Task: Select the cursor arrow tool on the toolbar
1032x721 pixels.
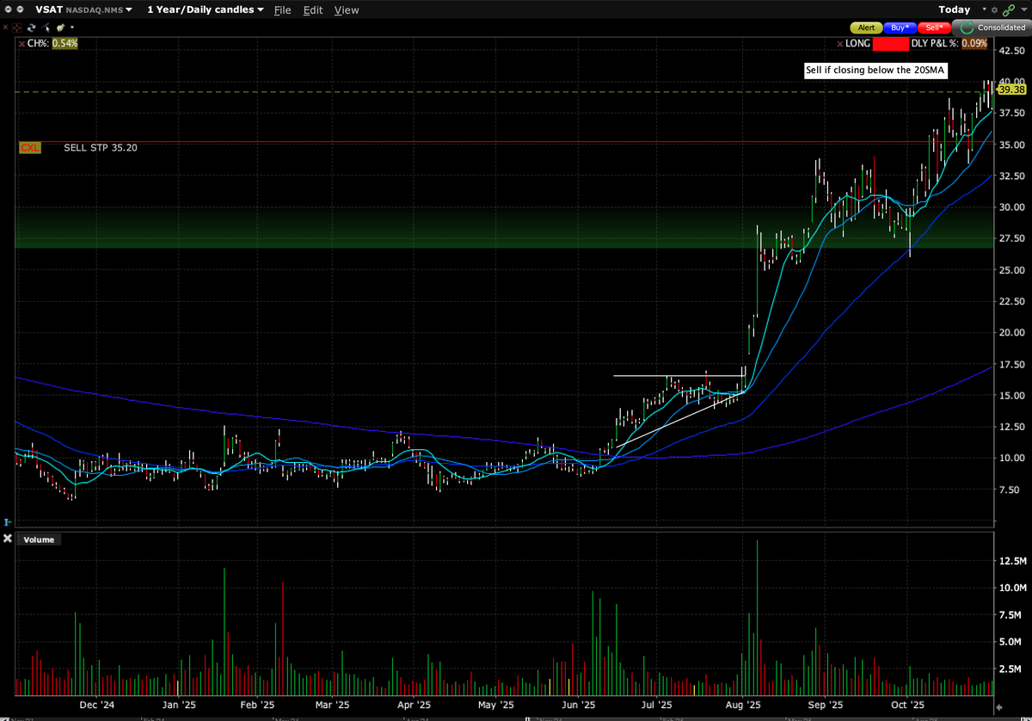Action: click(x=46, y=28)
